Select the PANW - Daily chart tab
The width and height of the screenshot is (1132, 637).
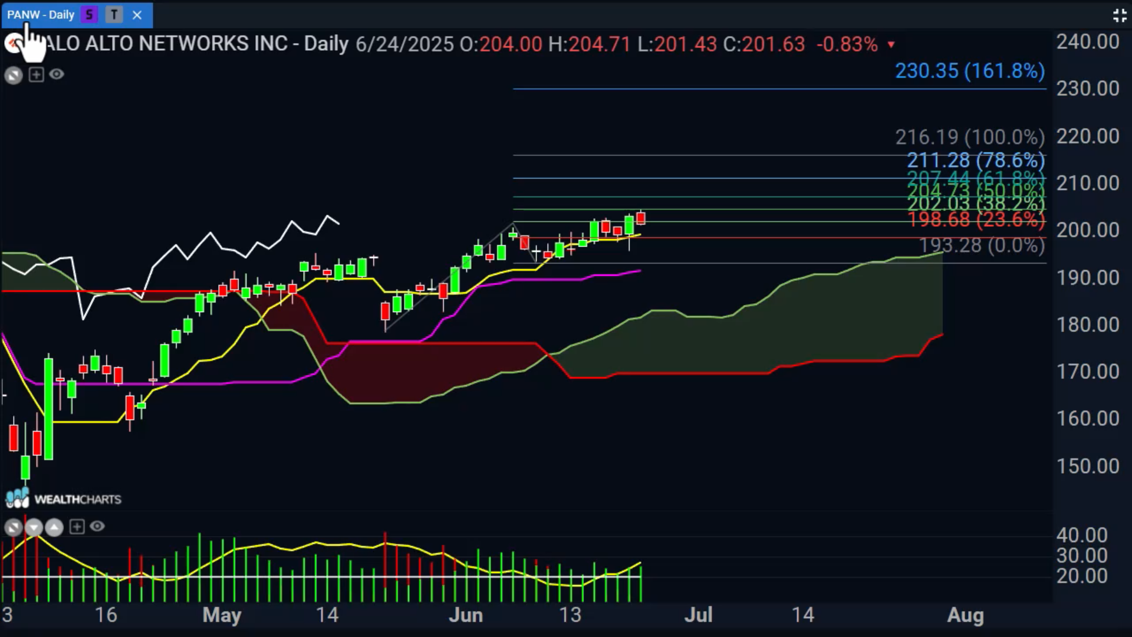tap(77, 15)
